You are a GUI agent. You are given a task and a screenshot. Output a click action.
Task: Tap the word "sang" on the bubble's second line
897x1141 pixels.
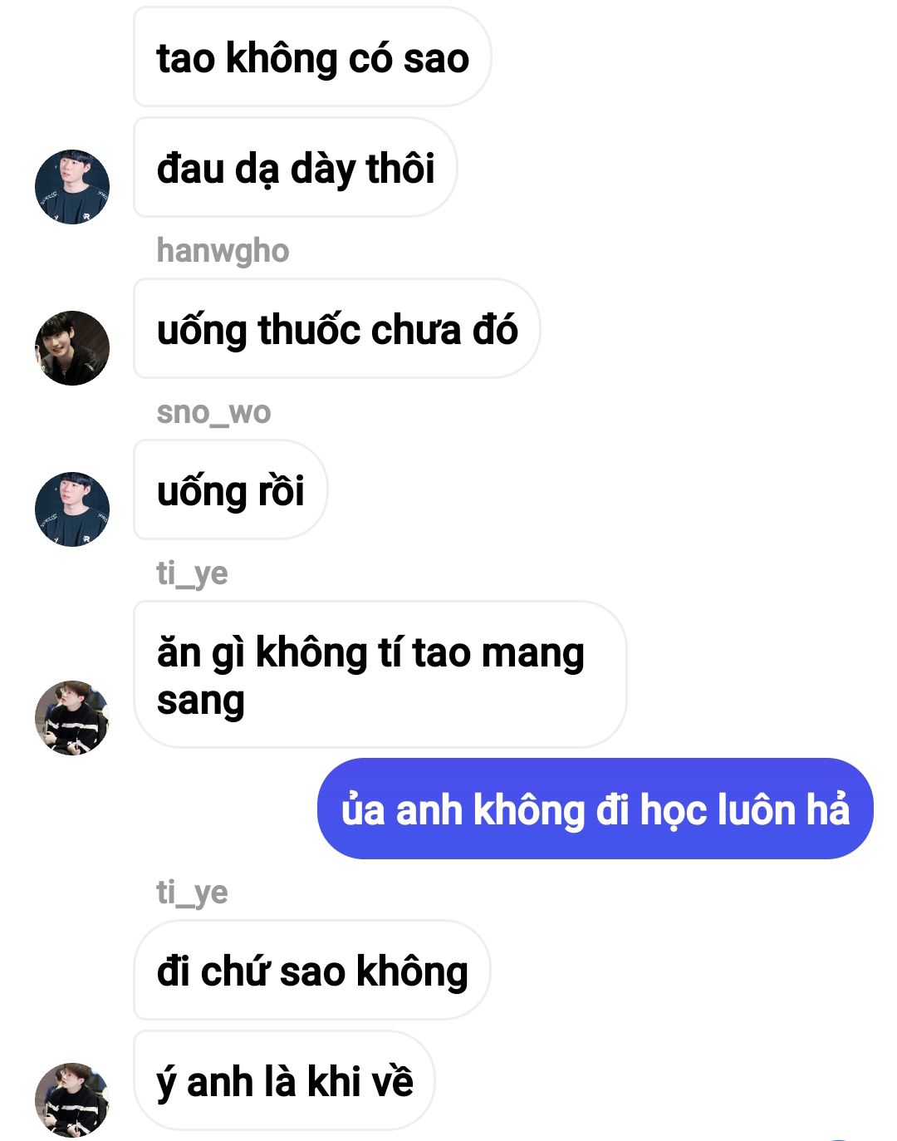click(x=201, y=702)
